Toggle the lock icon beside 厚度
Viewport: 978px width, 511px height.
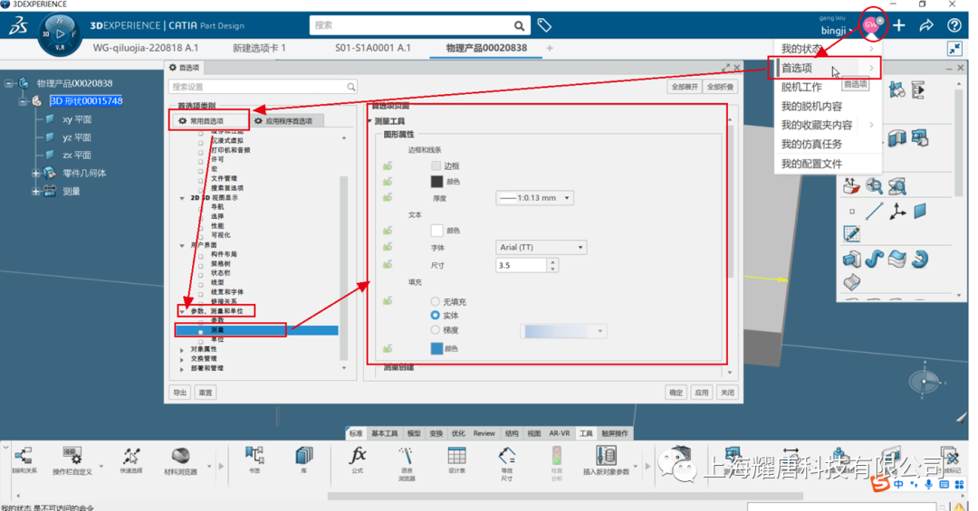388,197
